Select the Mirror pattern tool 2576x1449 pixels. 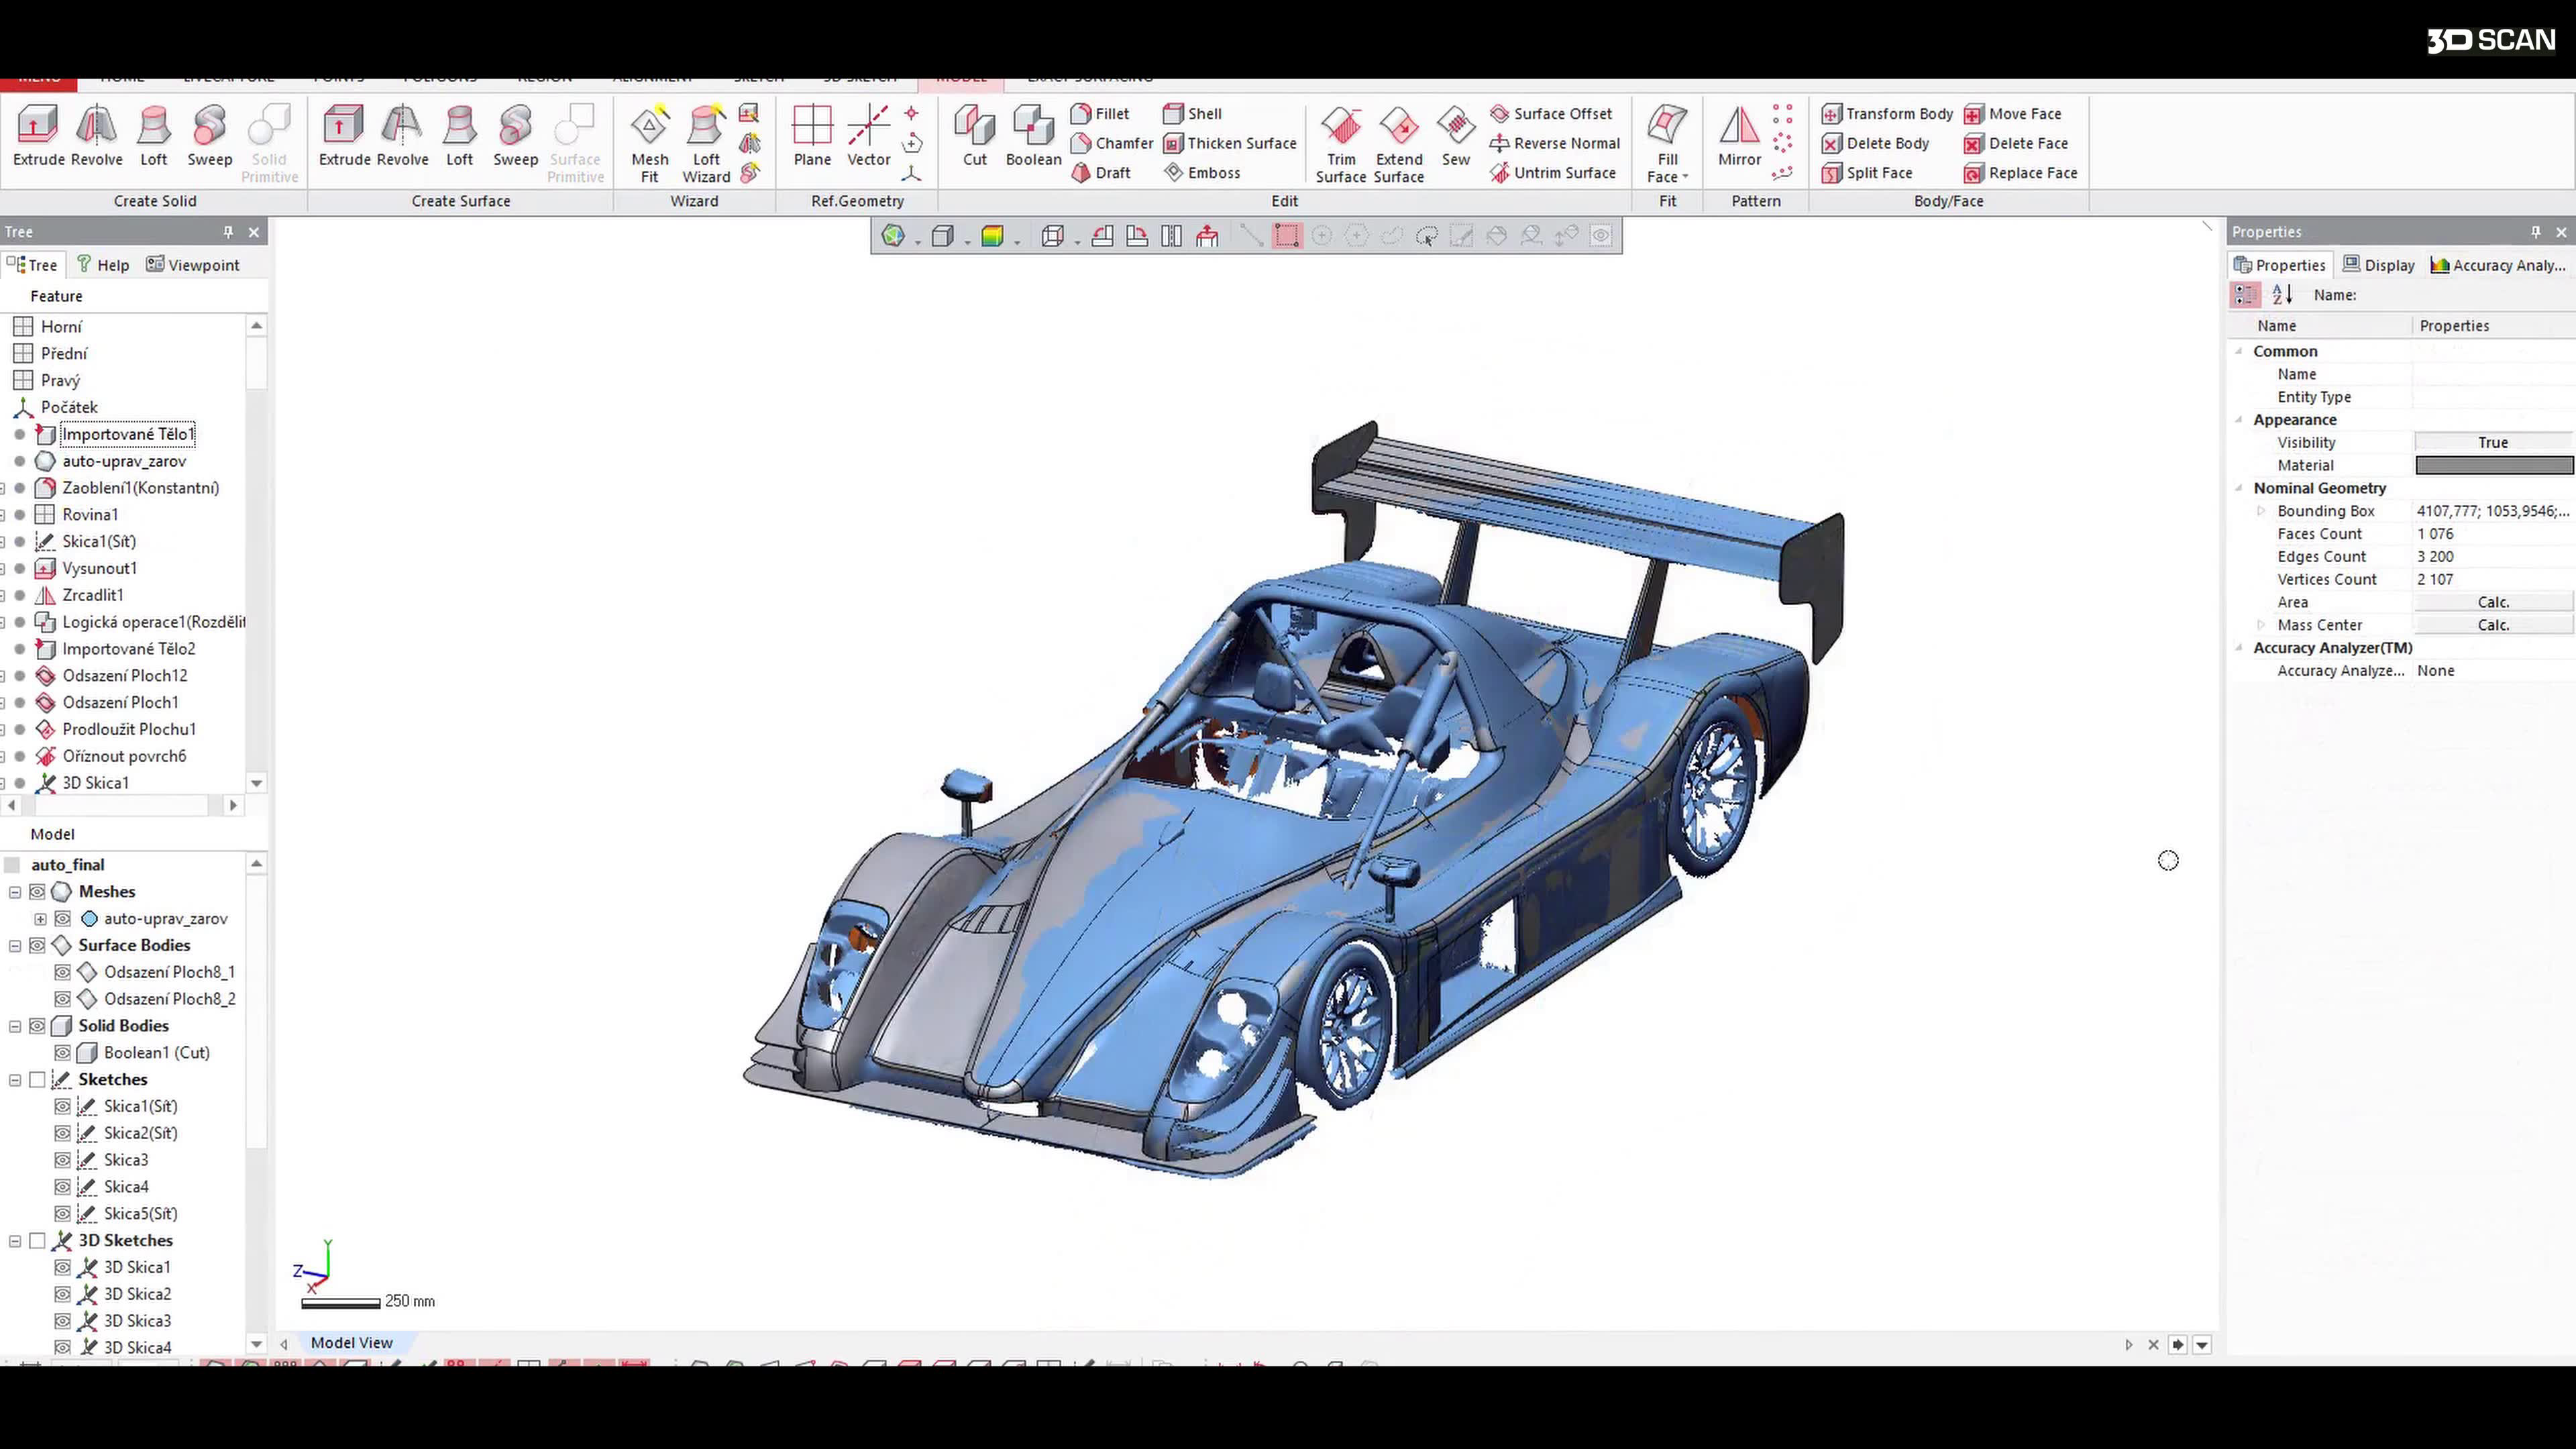[x=1739, y=137]
